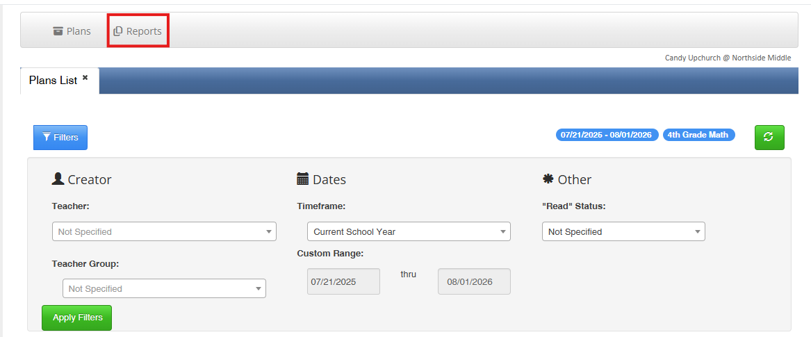Open the Timeframe Current School Year dropdown

coord(409,231)
